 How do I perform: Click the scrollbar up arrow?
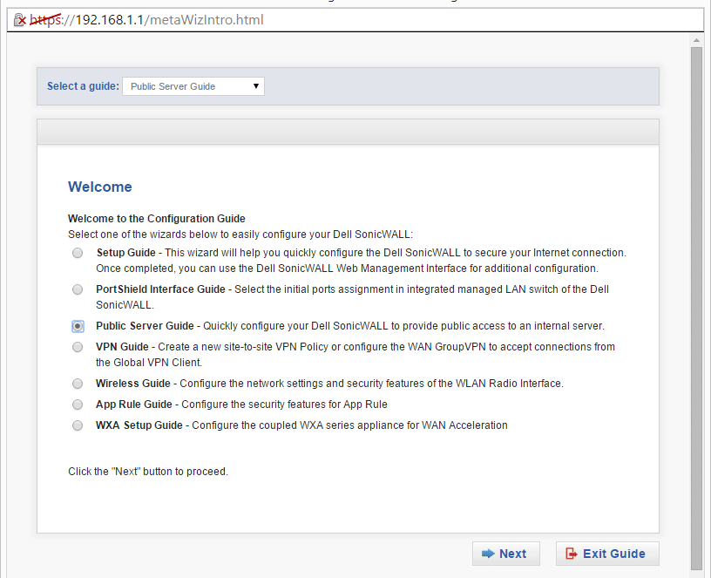[x=696, y=41]
